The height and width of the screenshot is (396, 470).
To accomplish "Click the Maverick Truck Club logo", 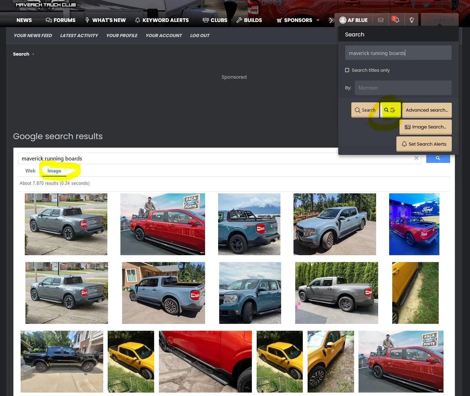I will pyautogui.click(x=46, y=4).
